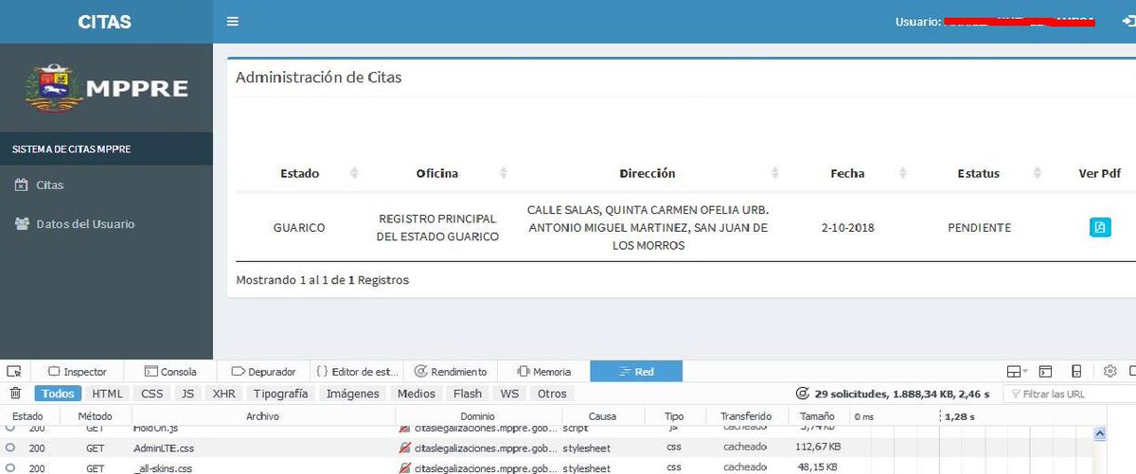This screenshot has width=1136, height=474.
Task: Filter requests by Otros
Action: coord(552,394)
